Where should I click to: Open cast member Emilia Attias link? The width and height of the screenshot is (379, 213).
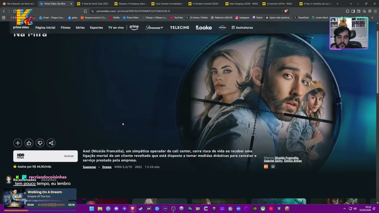[293, 161]
